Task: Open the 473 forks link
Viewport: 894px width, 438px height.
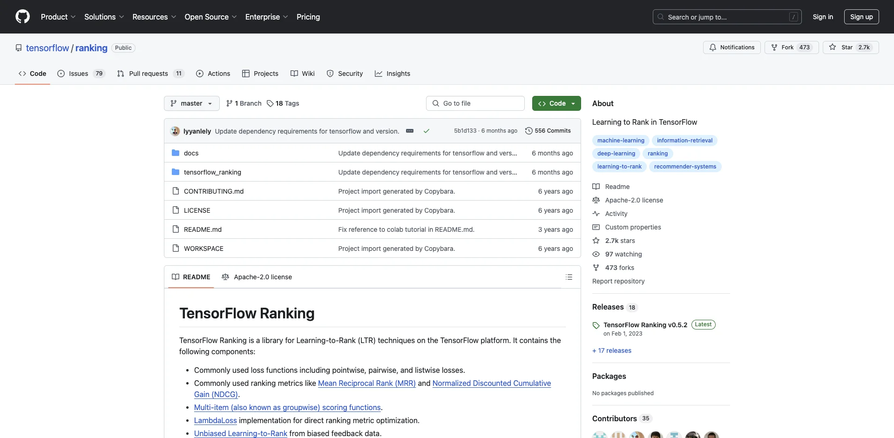Action: coord(619,268)
